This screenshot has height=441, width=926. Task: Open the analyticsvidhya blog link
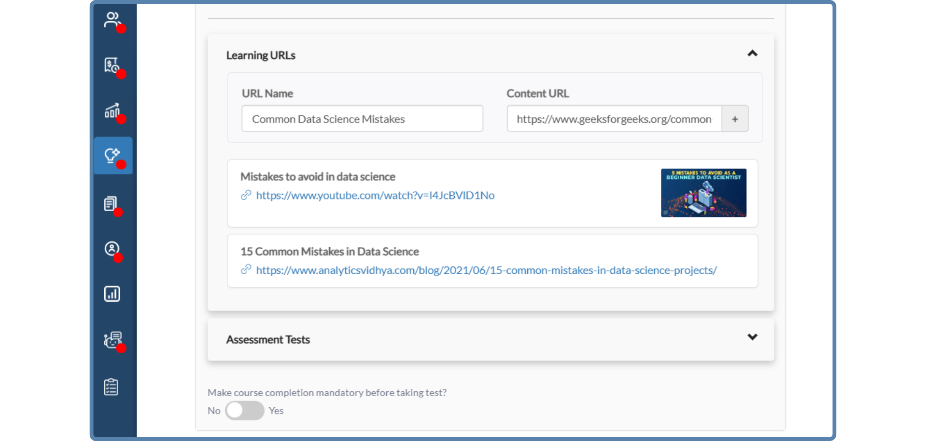pos(486,270)
